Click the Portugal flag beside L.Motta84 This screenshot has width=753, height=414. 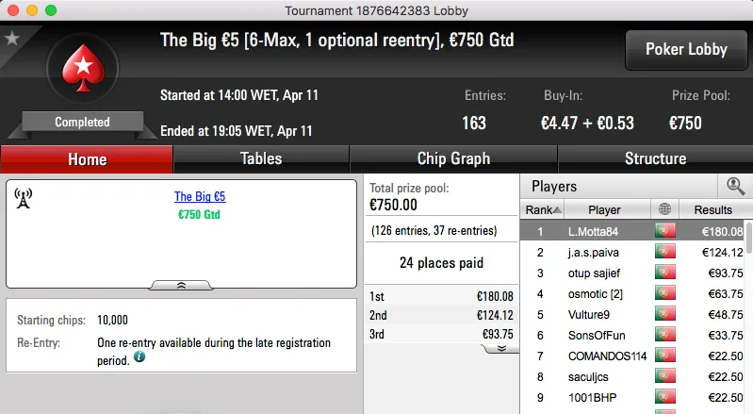click(666, 231)
